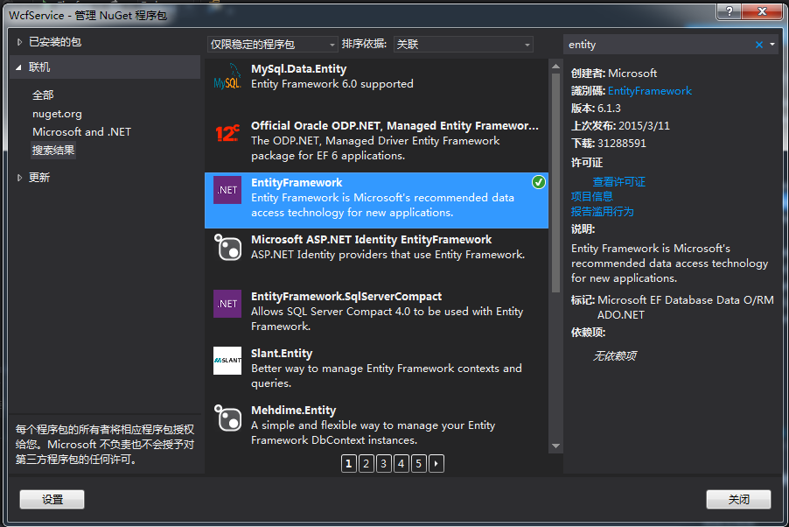Viewport: 789px width, 527px height.
Task: Clear the search box with X icon
Action: (758, 45)
